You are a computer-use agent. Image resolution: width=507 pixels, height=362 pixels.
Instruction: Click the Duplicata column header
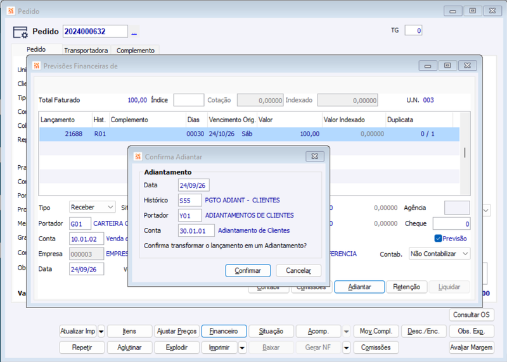coord(419,120)
